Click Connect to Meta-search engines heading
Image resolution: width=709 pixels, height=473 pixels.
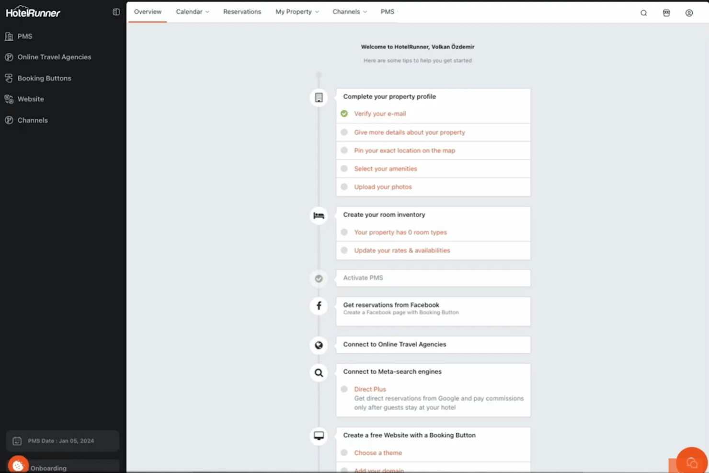[392, 371]
